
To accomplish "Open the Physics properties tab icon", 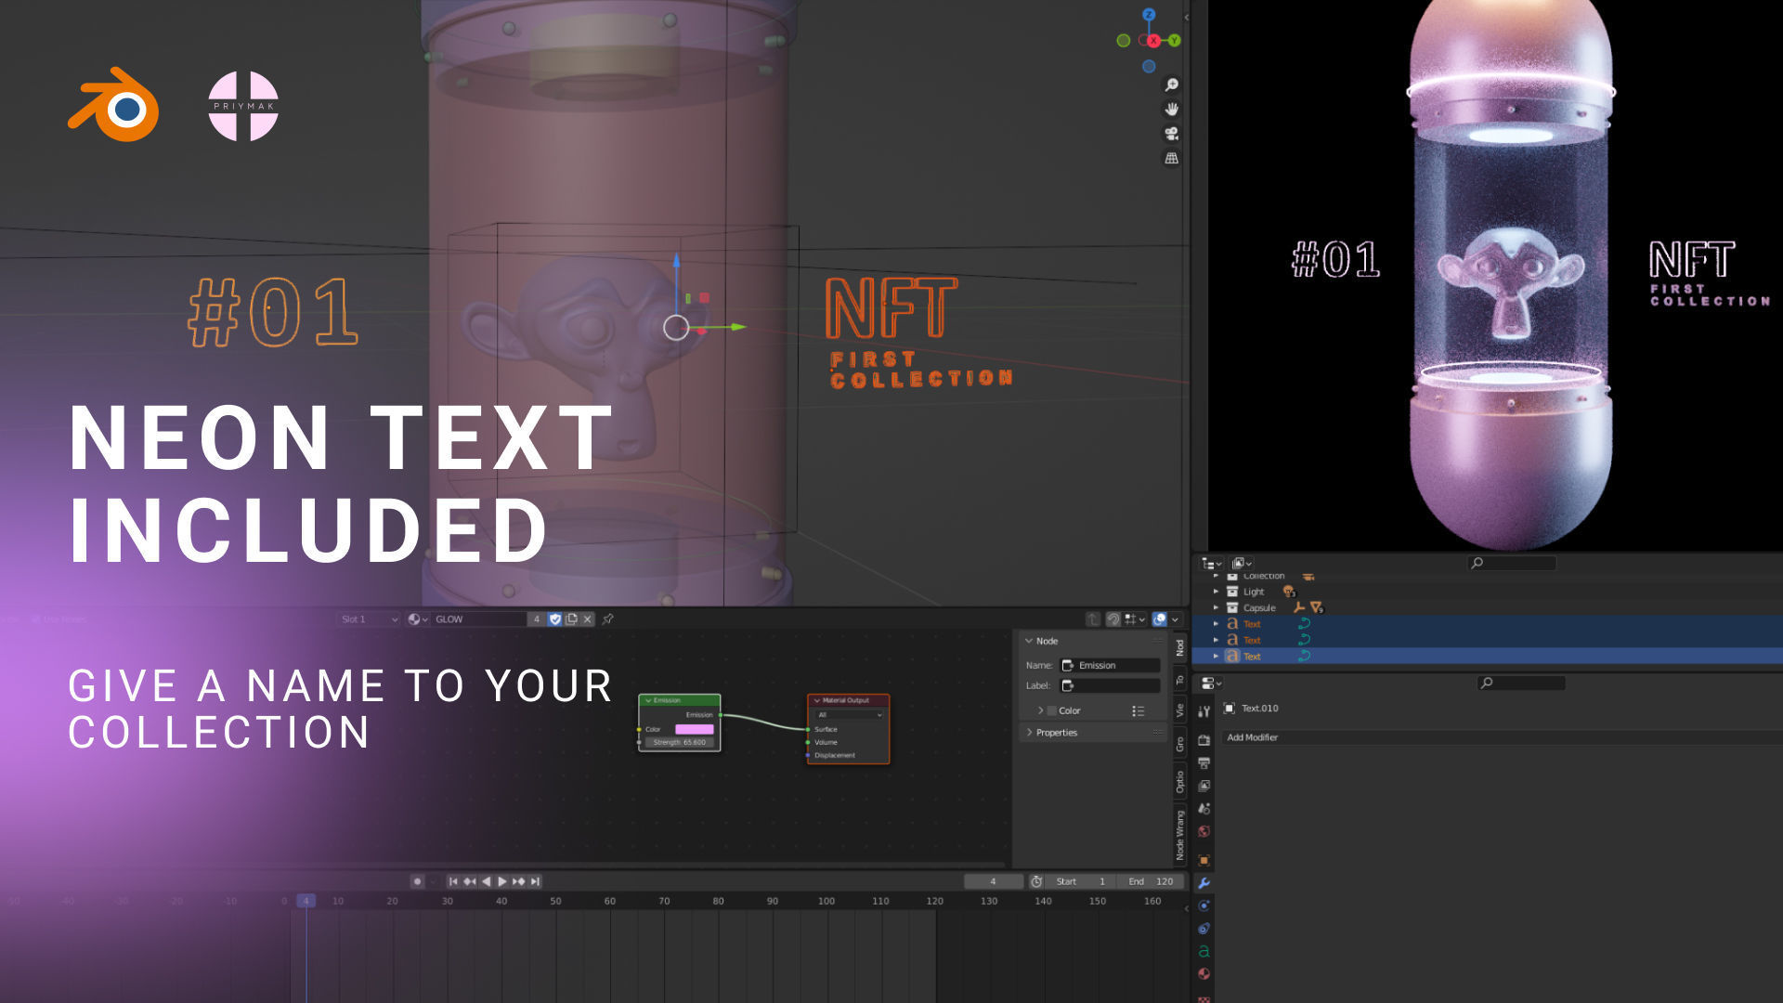I will 1204,905.
